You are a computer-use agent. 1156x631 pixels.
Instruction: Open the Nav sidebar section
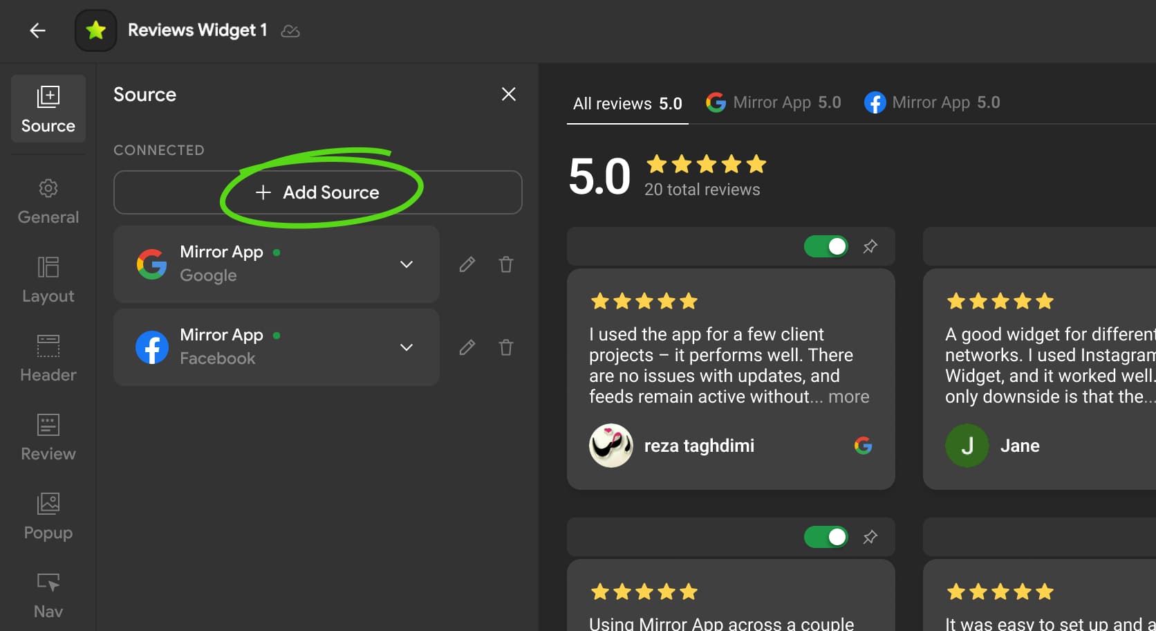pyautogui.click(x=48, y=596)
